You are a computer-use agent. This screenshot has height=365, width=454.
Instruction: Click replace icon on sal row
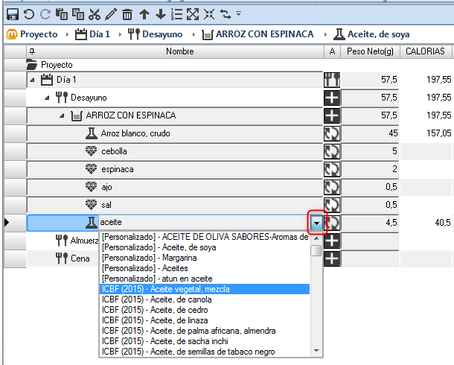coord(332,206)
